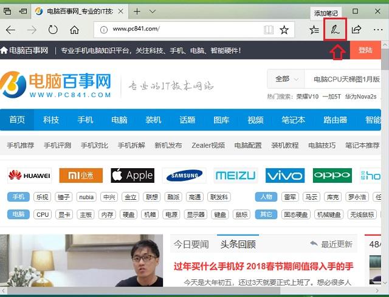
Task: Click the HUAWEI brand logo
Action: click(x=30, y=176)
